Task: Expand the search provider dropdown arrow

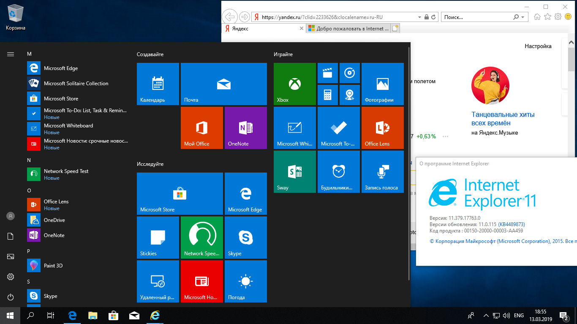Action: (x=523, y=17)
